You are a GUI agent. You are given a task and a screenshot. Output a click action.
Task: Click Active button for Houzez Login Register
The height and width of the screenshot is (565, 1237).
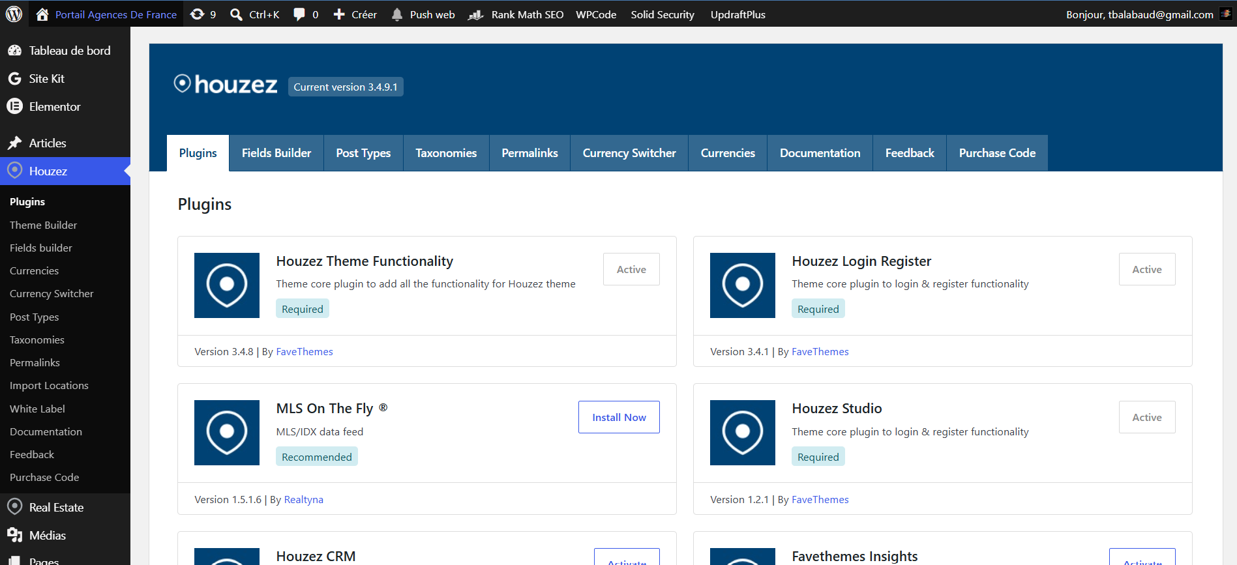(1147, 269)
